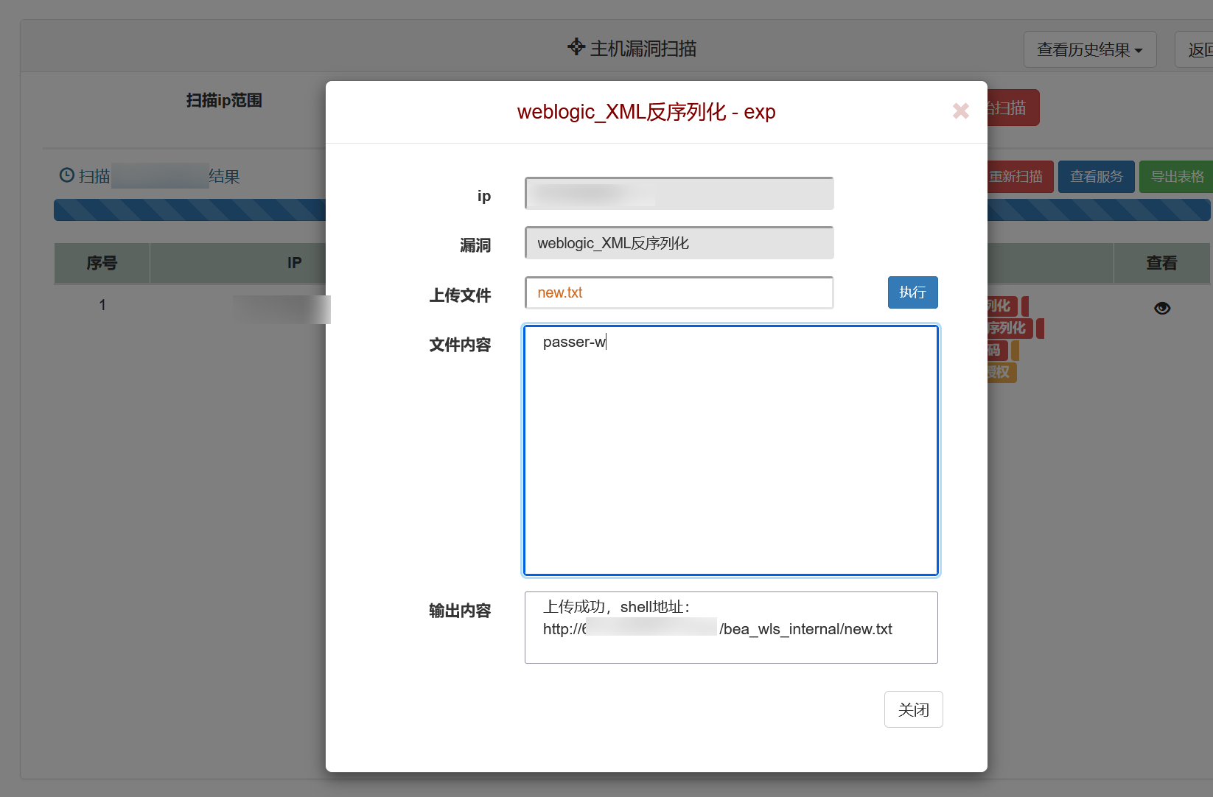Click the 扫描ip范围 label
Screen dimensions: 1213x797
click(224, 100)
